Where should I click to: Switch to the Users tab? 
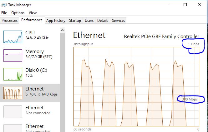pyautogui.click(x=89, y=21)
